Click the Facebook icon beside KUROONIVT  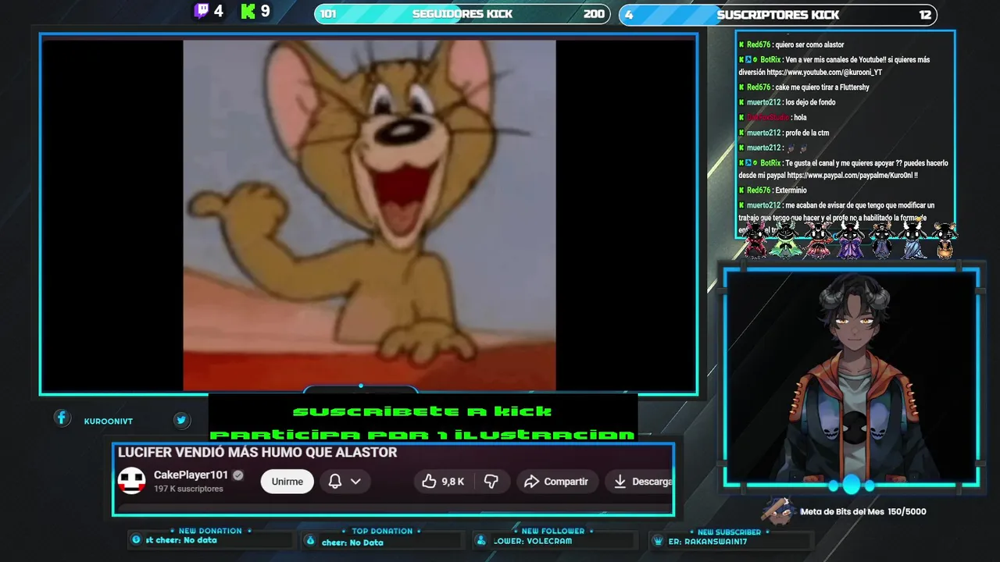click(x=62, y=418)
